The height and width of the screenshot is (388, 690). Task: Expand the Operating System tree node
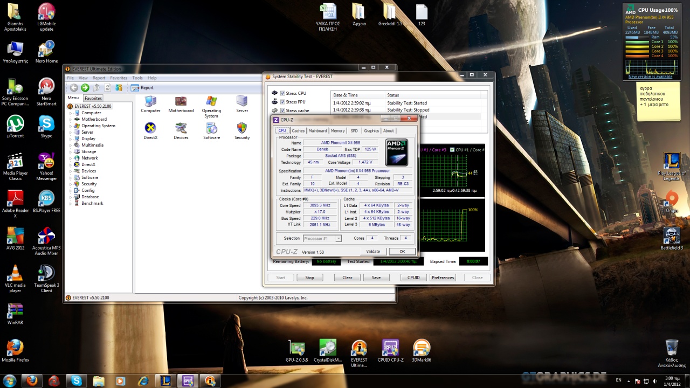pyautogui.click(x=71, y=126)
